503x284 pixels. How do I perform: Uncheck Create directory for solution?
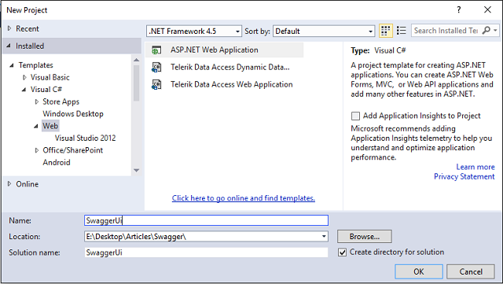tap(343, 253)
